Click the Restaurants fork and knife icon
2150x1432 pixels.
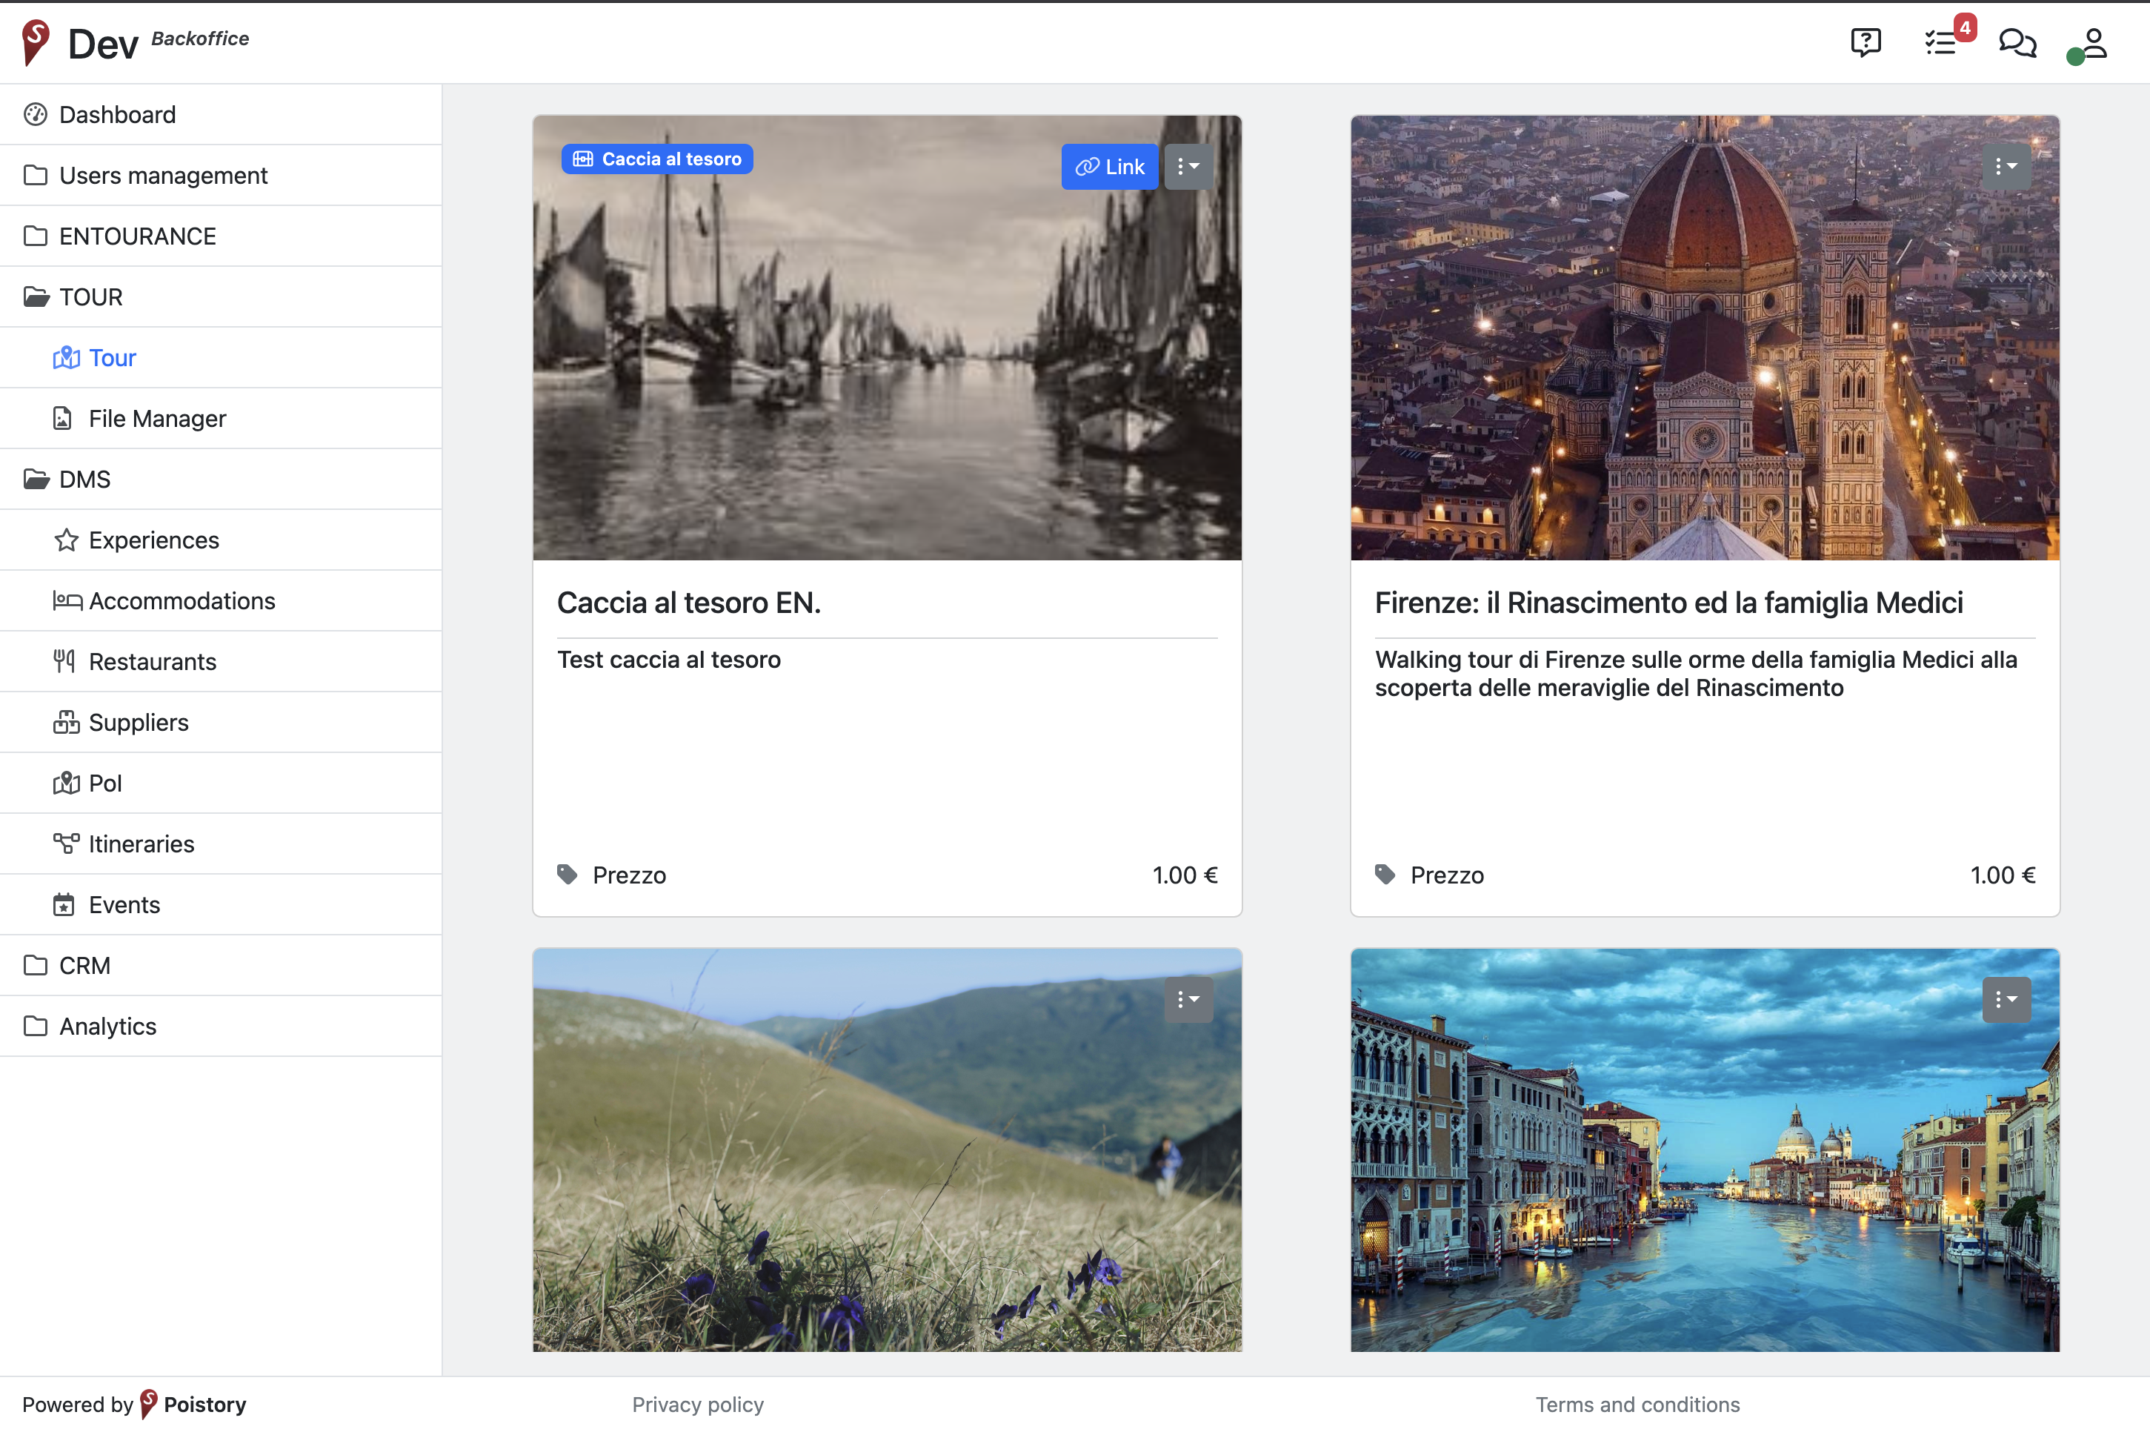[64, 661]
